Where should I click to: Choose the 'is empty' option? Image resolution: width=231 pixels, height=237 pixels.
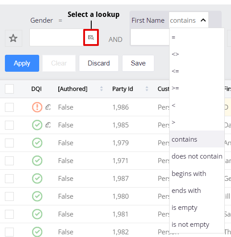coord(197,208)
